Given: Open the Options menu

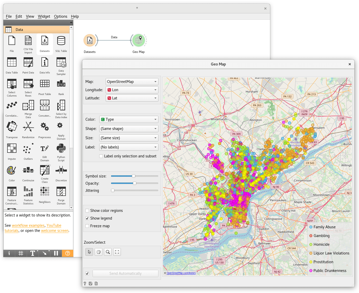Looking at the screenshot, I should click(x=60, y=16).
